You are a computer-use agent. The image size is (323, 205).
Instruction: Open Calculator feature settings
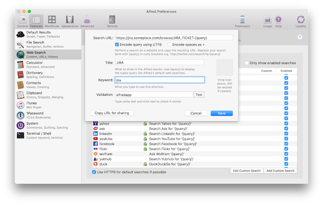tap(48, 65)
